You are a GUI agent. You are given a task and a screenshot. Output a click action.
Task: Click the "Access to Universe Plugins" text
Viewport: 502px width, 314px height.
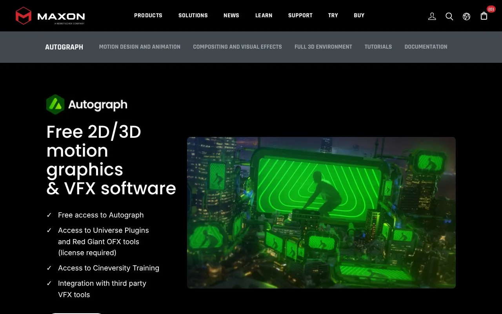coord(104,230)
